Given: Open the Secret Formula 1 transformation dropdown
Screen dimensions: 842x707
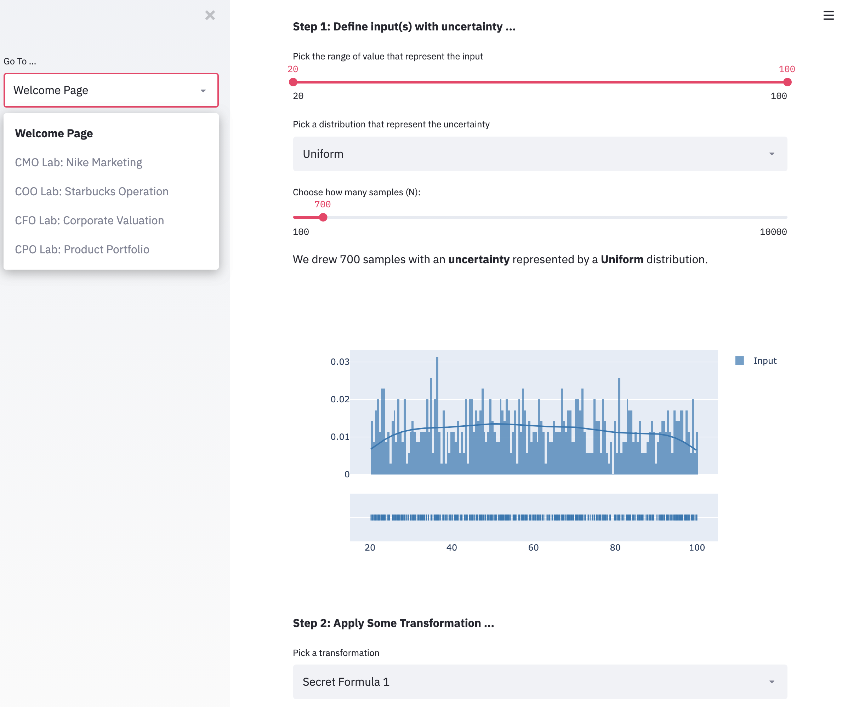Looking at the screenshot, I should pyautogui.click(x=540, y=682).
